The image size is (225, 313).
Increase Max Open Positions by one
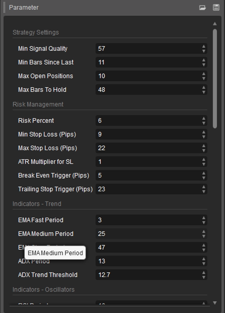[203, 74]
